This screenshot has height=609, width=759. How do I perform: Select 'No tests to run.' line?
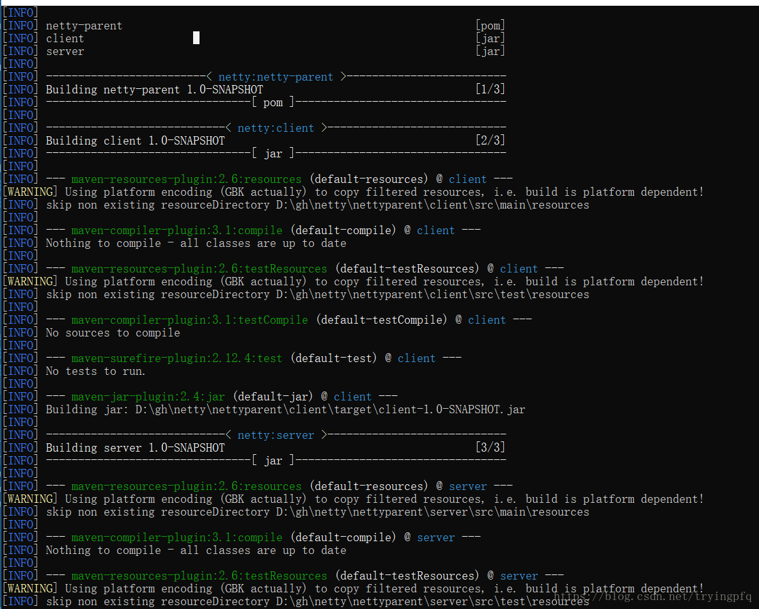[x=96, y=371]
